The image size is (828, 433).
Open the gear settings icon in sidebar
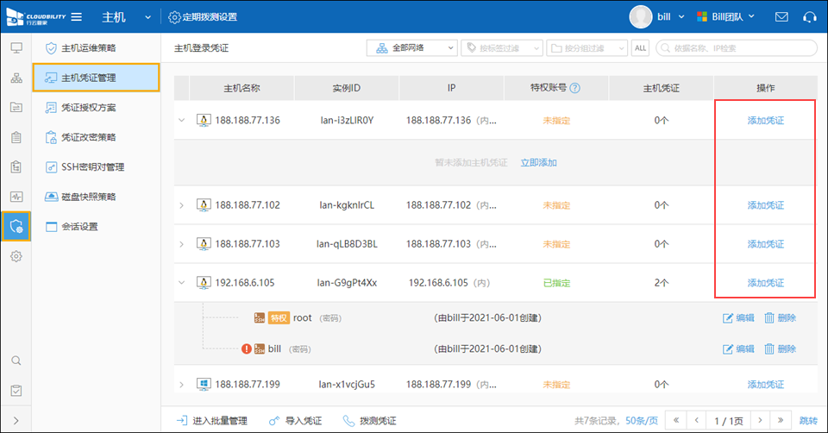pos(16,256)
